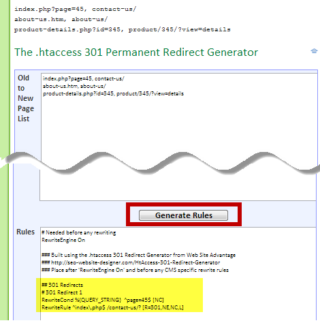
Task: Click the monospace example product-details.php line
Action: point(123,29)
